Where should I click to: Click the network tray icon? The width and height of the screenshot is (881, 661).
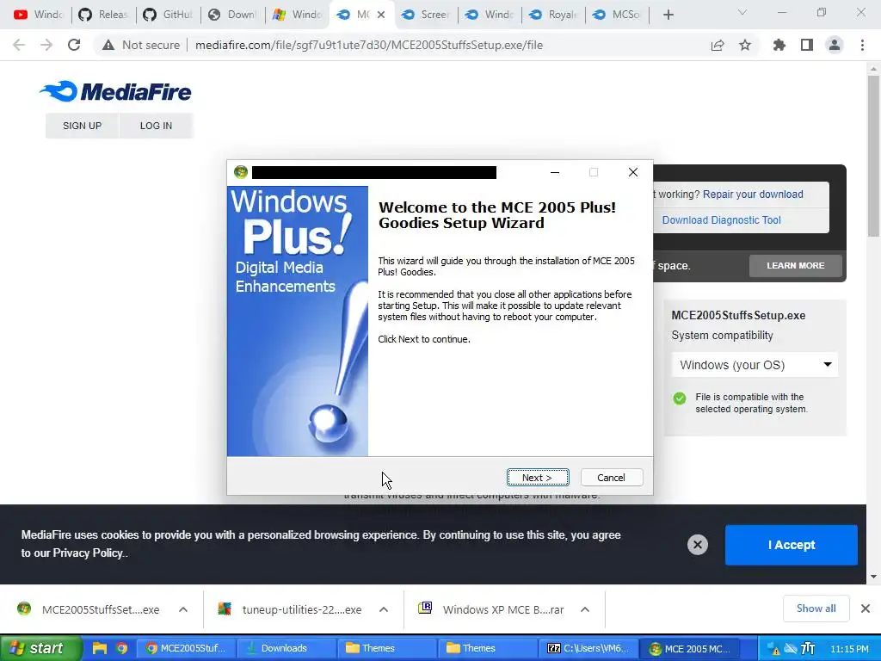click(x=791, y=649)
